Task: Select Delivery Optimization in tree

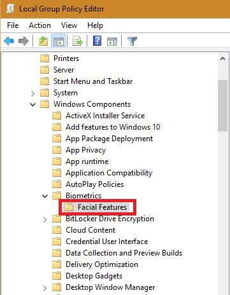Action: 102,264
